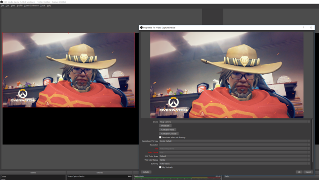Click the camera preview in Properties dialog
319x180 pixels.
[226, 75]
